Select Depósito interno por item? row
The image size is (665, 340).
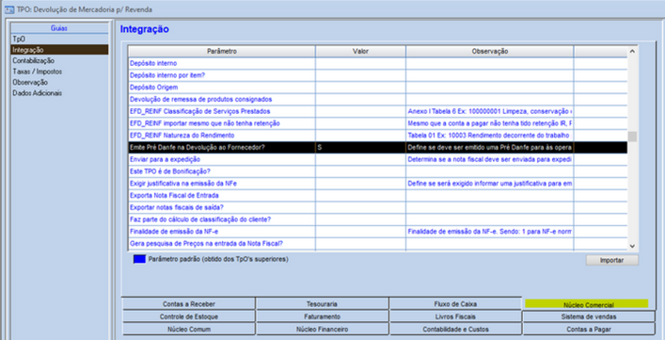(x=377, y=75)
